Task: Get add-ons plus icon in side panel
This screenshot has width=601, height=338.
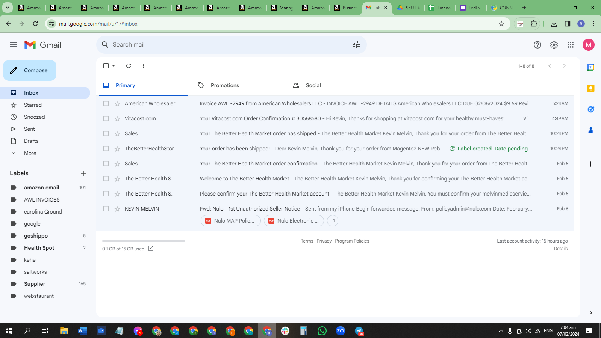Action: (x=591, y=164)
